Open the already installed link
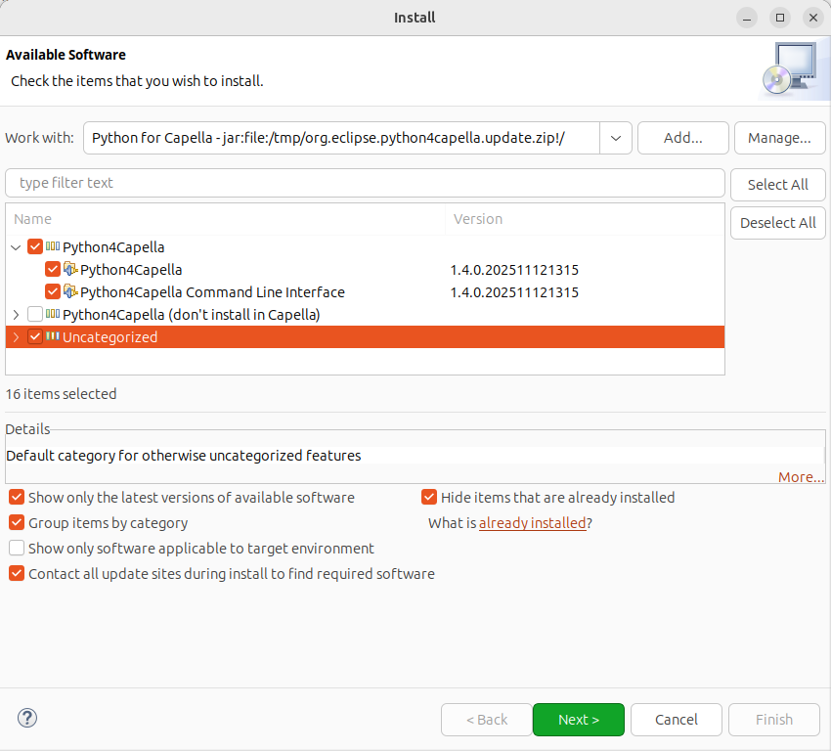 (x=533, y=523)
